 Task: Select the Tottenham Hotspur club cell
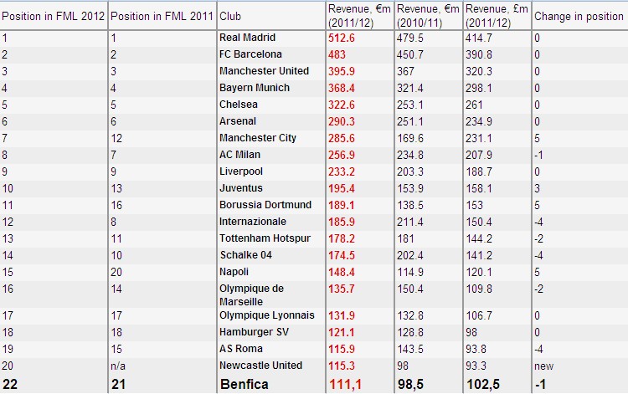click(x=265, y=238)
